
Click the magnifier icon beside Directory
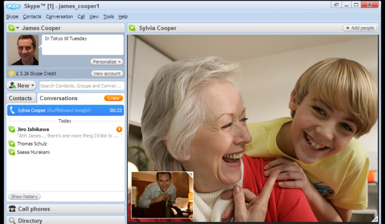tap(12, 221)
